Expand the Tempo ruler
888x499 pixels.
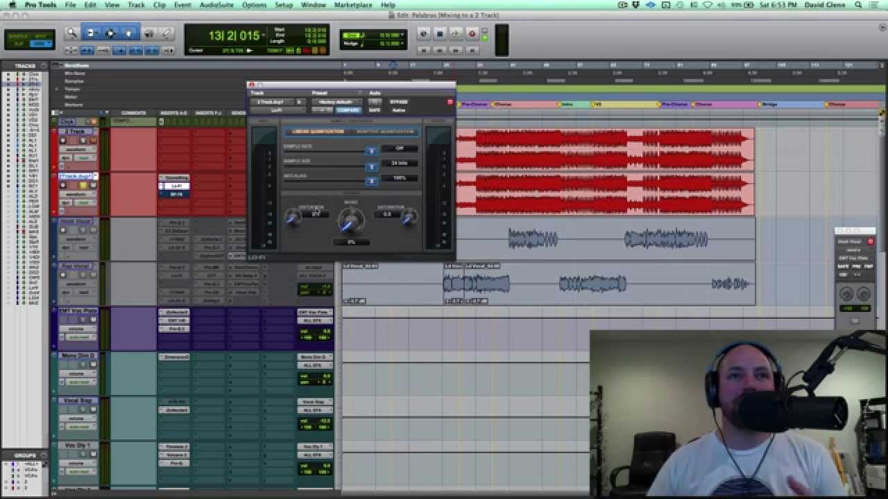(57, 89)
